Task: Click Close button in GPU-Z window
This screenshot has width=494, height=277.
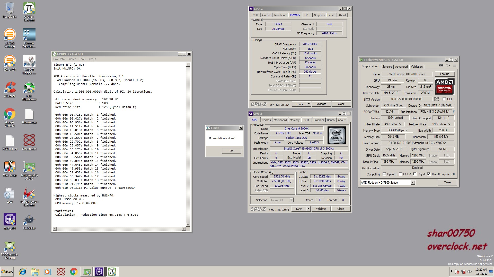Action: 447,182
